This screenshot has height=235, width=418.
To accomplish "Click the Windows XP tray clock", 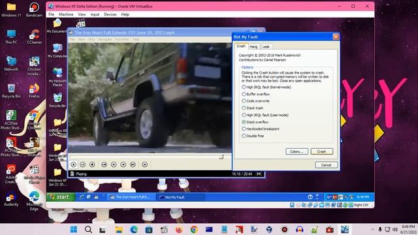I will (363, 197).
